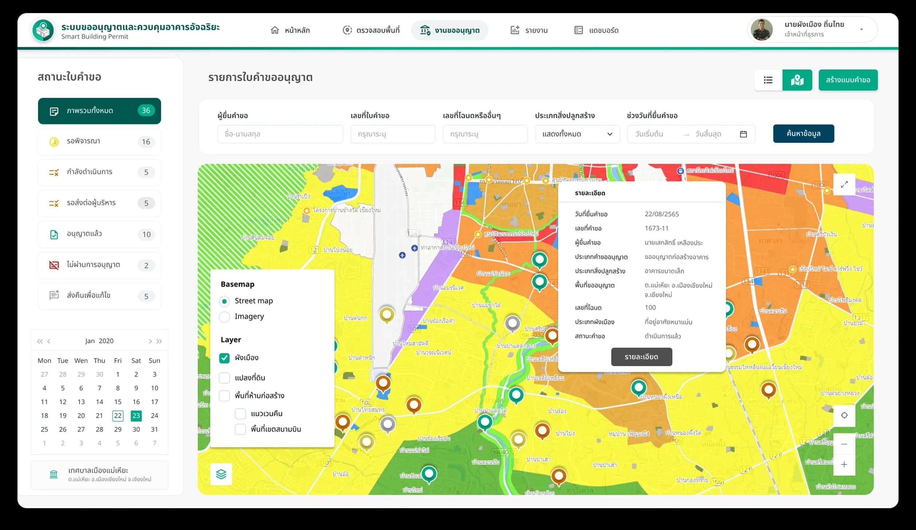Expand the user profile menu arrow
The image size is (916, 530).
point(861,29)
